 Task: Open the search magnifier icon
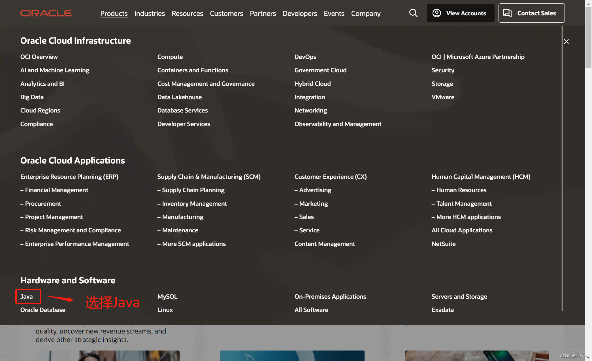[413, 13]
